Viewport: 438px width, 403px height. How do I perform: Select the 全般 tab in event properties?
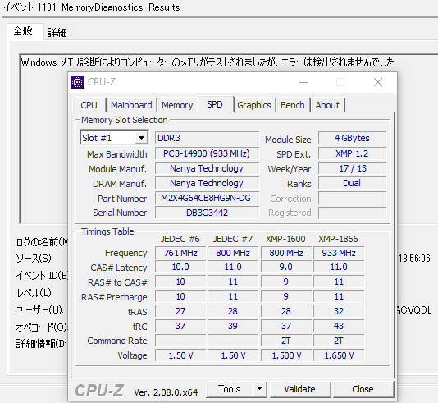point(23,31)
